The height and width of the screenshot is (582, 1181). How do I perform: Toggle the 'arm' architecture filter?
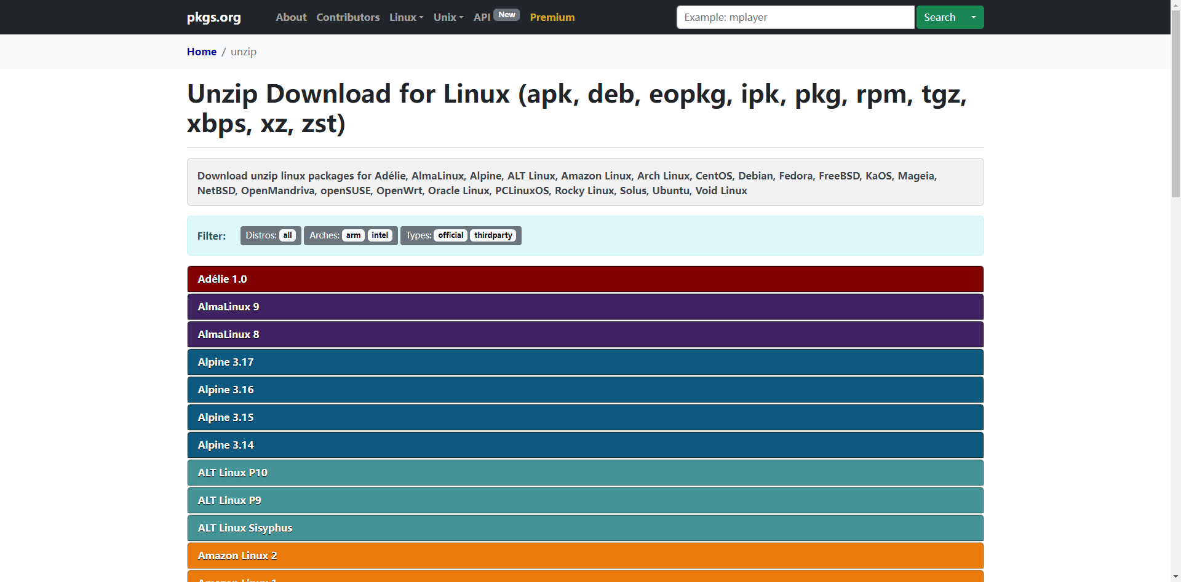[x=353, y=235]
